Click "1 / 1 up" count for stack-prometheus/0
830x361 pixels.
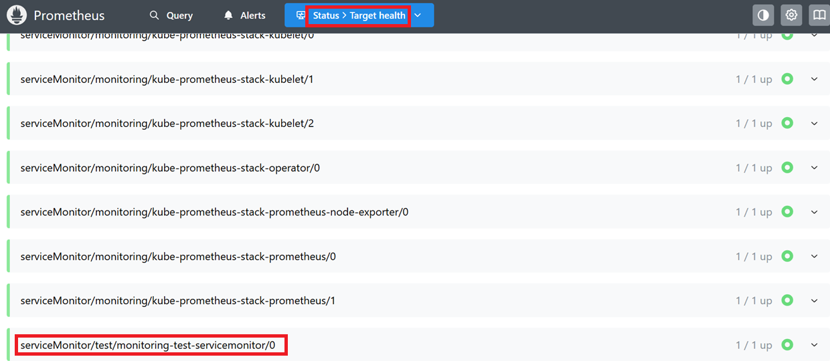754,257
